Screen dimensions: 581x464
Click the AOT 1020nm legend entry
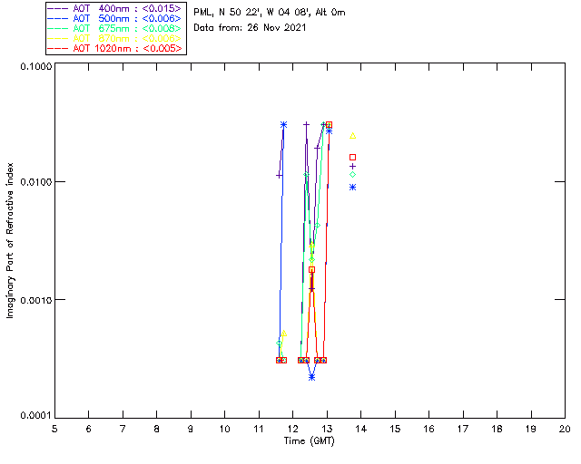pos(115,48)
